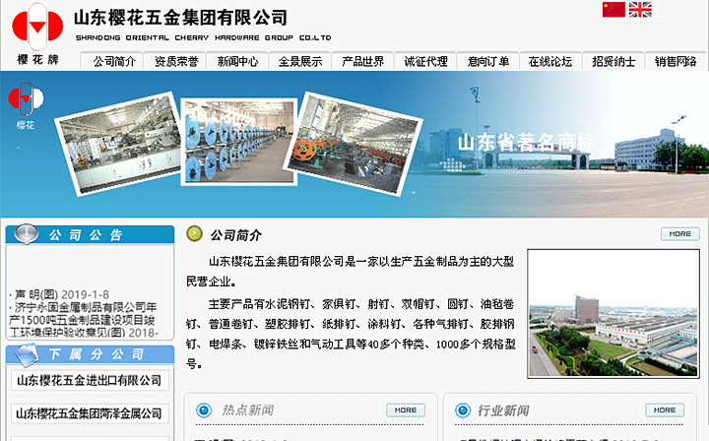Open the 公司简介 menu item
709x441 pixels.
click(x=114, y=61)
